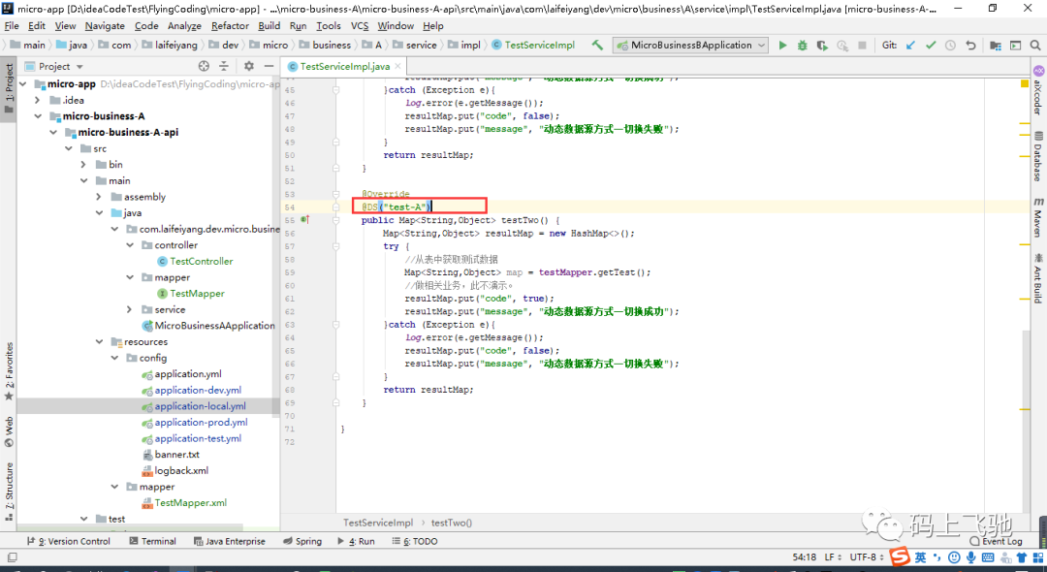Open the Analyze menu
The image size is (1047, 572).
184,25
